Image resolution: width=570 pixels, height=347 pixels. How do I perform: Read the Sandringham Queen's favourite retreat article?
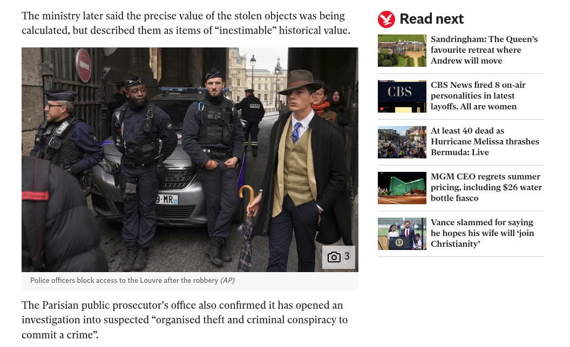pos(484,50)
